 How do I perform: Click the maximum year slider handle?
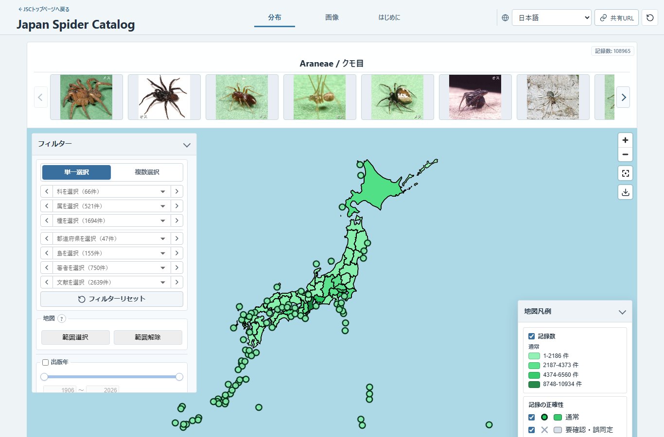(x=179, y=377)
